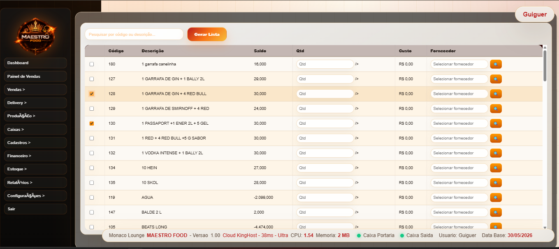Click supplier search icon for row 128
Viewport: 559px width, 249px height.
tap(496, 94)
